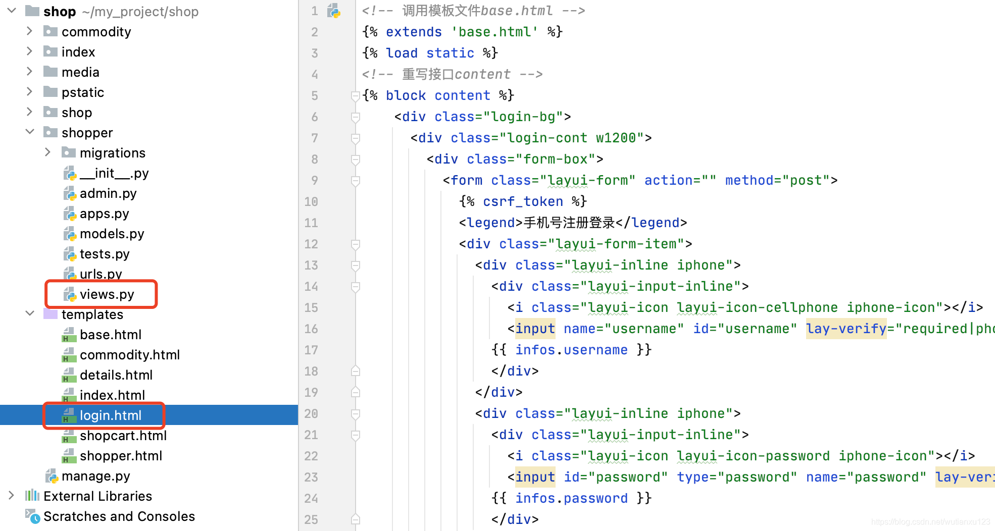Click the legend text 手机号注册登录
Image resolution: width=995 pixels, height=531 pixels.
pos(569,223)
